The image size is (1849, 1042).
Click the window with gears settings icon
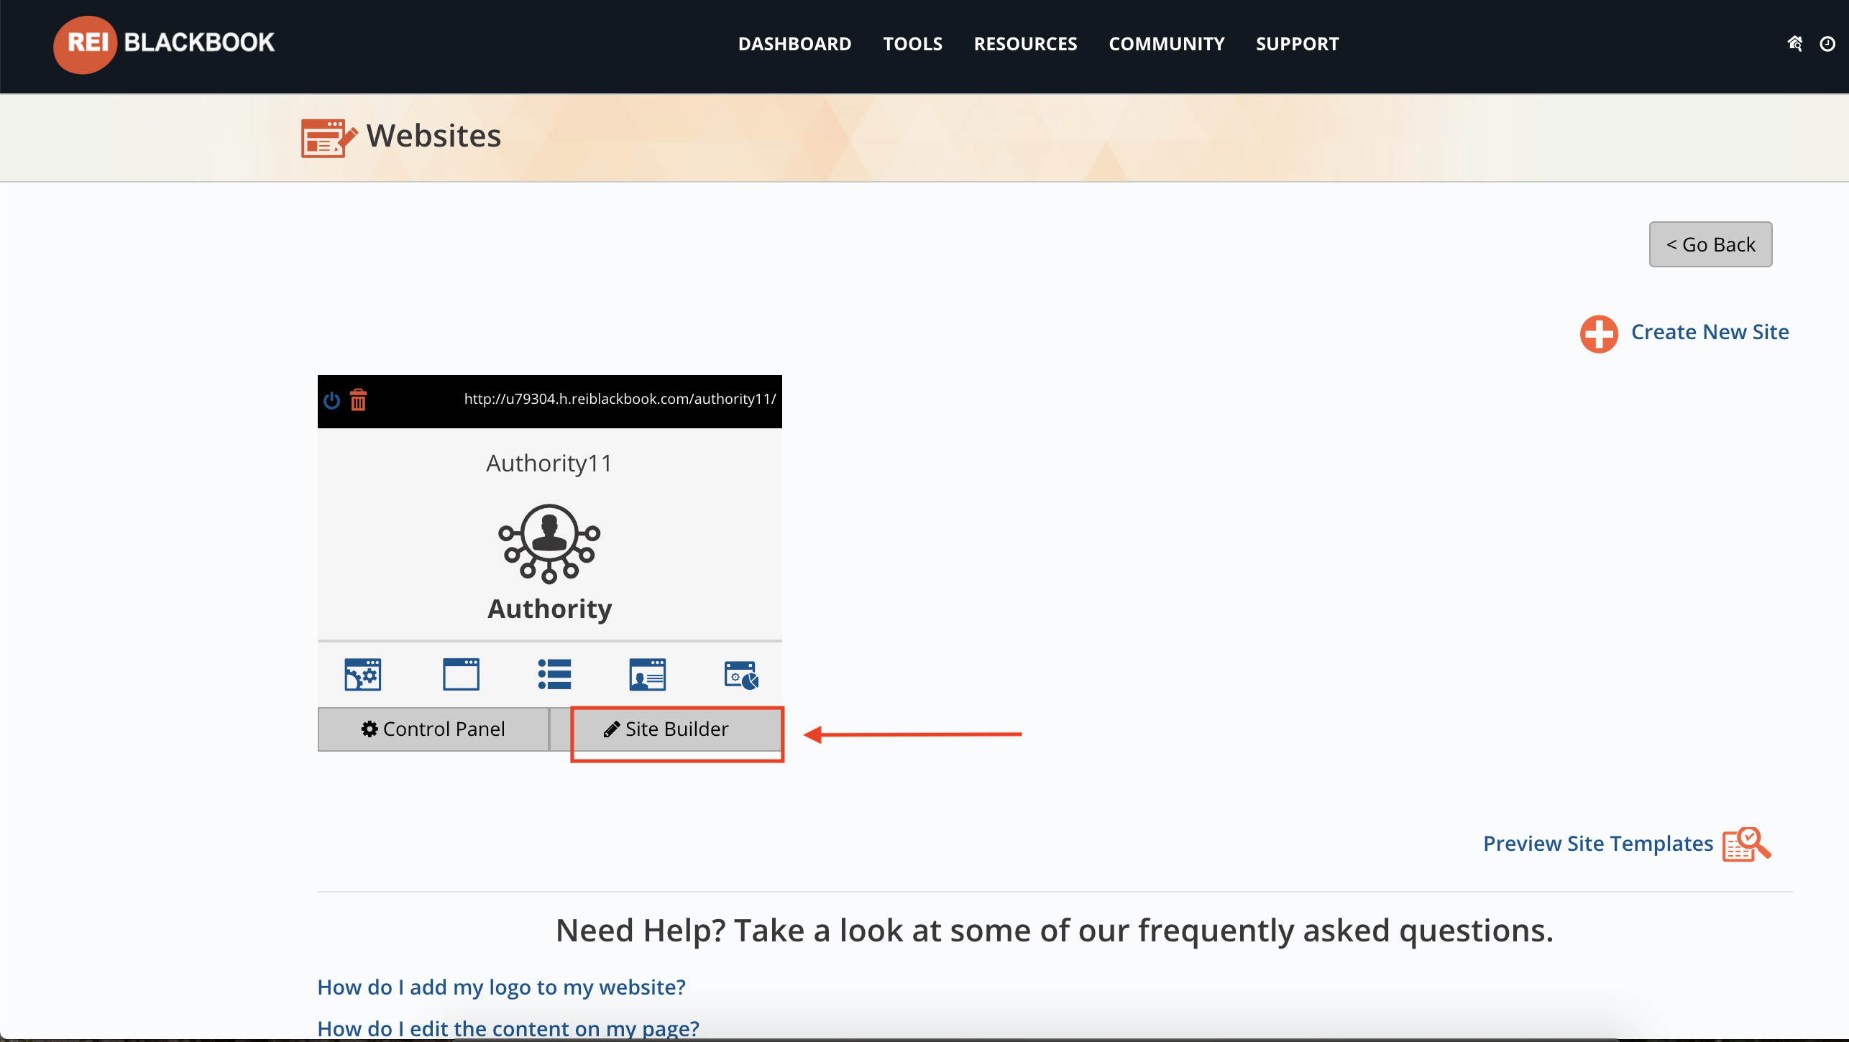[362, 674]
